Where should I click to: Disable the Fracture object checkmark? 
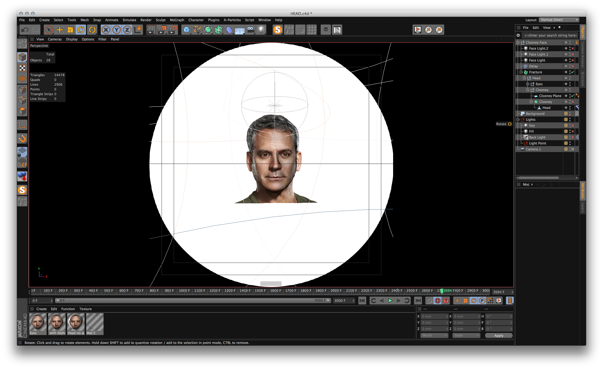(x=573, y=72)
